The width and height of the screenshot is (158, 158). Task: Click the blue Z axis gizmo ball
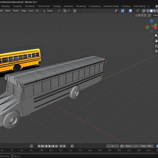click(x=151, y=21)
